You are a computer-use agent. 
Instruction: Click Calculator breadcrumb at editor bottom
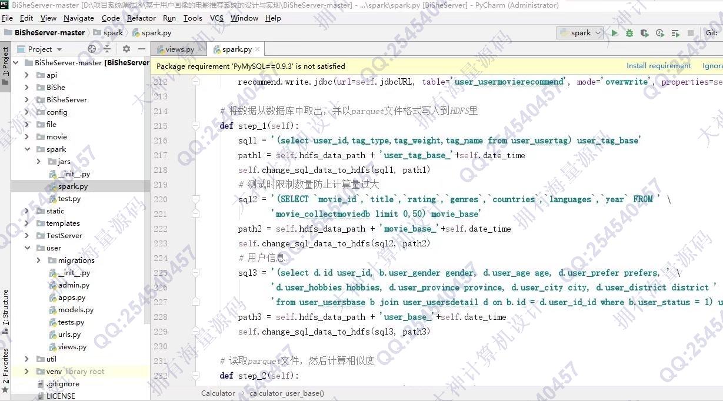coord(218,393)
